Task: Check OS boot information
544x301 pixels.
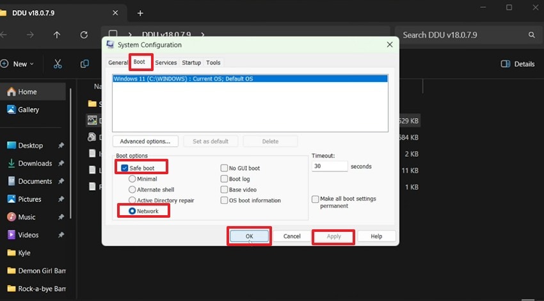Action: click(224, 200)
